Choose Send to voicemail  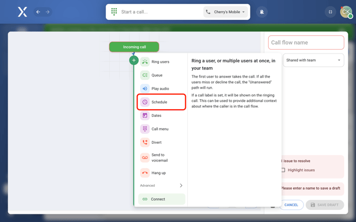coord(161,158)
